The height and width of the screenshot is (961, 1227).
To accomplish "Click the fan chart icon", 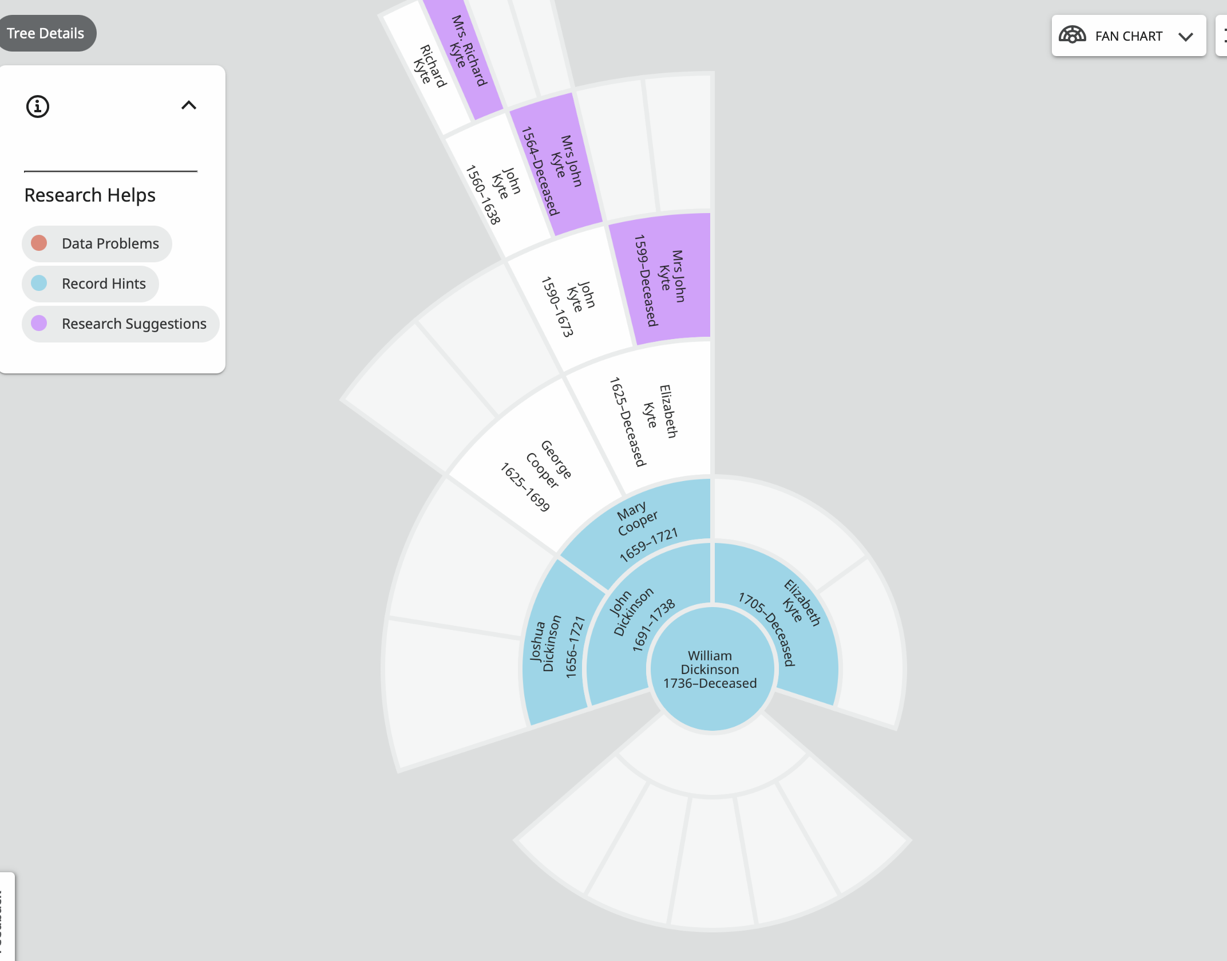I will pos(1072,36).
